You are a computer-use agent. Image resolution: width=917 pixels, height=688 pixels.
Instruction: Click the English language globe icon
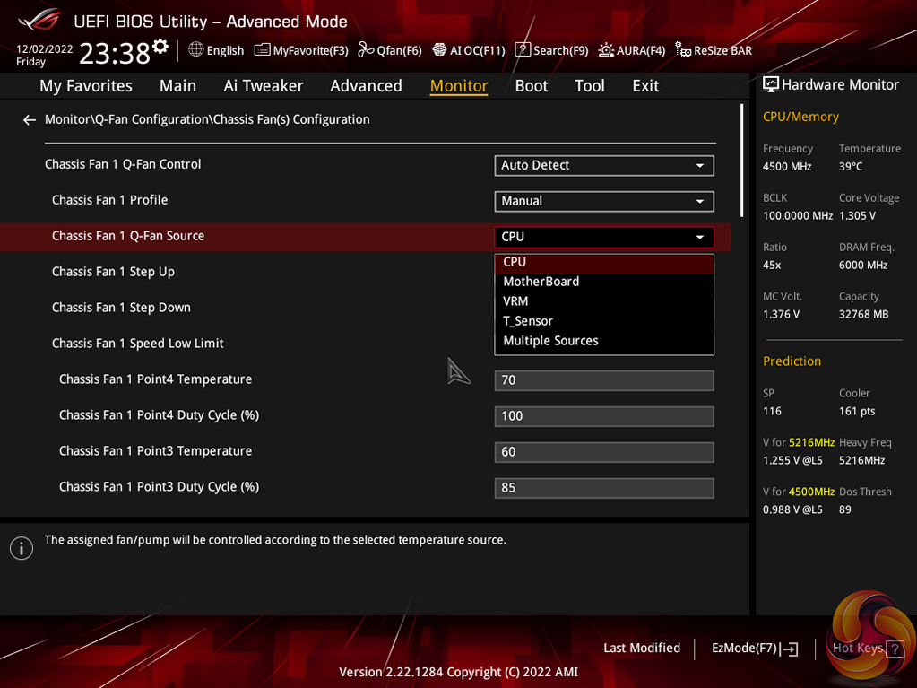coord(196,50)
